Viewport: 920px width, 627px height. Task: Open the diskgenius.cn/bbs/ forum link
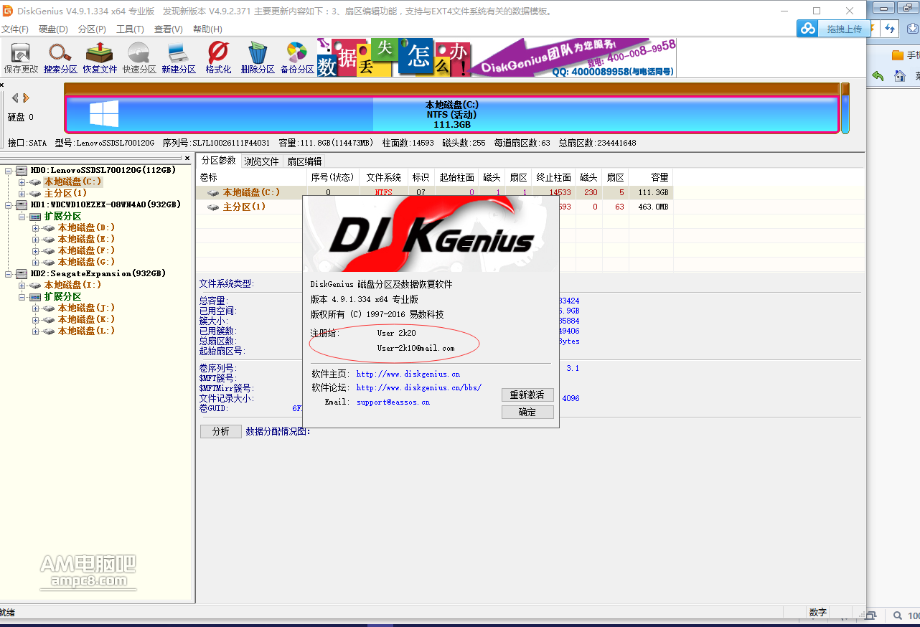click(419, 388)
